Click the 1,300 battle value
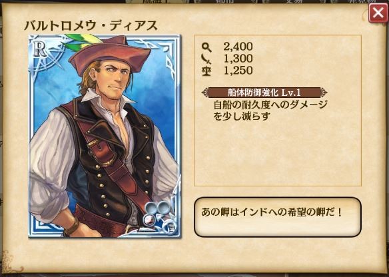The height and width of the screenshot is (277, 389). (238, 59)
